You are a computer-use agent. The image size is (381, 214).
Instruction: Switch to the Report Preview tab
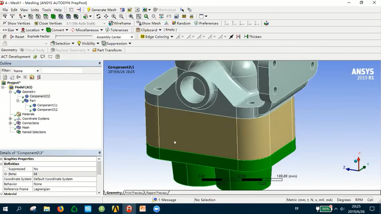(x=157, y=192)
